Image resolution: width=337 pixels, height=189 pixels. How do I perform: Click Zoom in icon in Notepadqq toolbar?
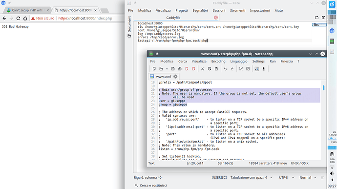point(248,69)
